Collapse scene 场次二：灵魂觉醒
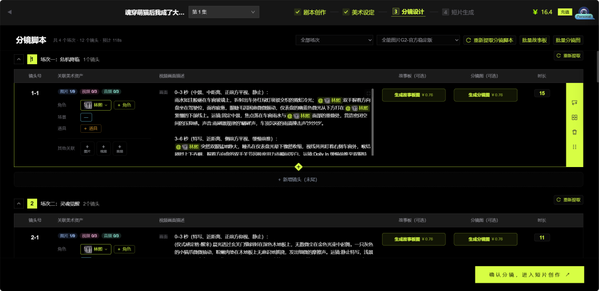The height and width of the screenshot is (291, 599). coord(19,204)
